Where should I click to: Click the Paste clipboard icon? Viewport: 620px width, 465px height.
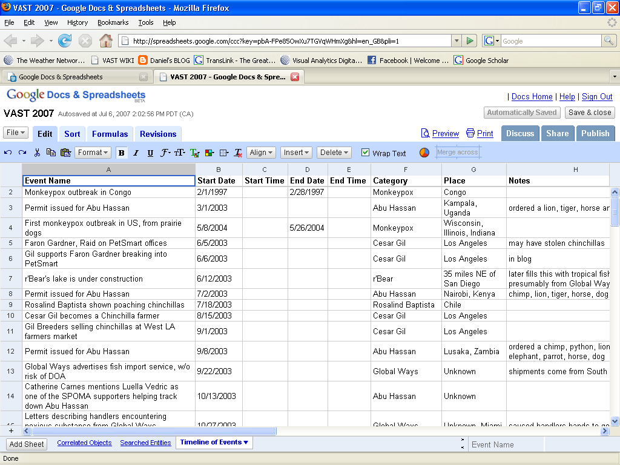[65, 153]
